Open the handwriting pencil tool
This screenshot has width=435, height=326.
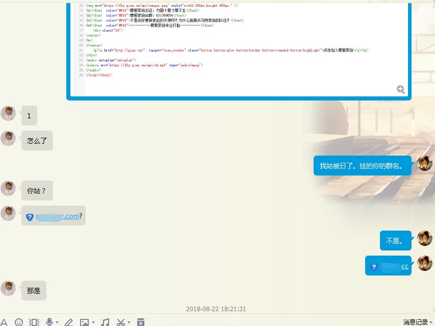tap(69, 322)
